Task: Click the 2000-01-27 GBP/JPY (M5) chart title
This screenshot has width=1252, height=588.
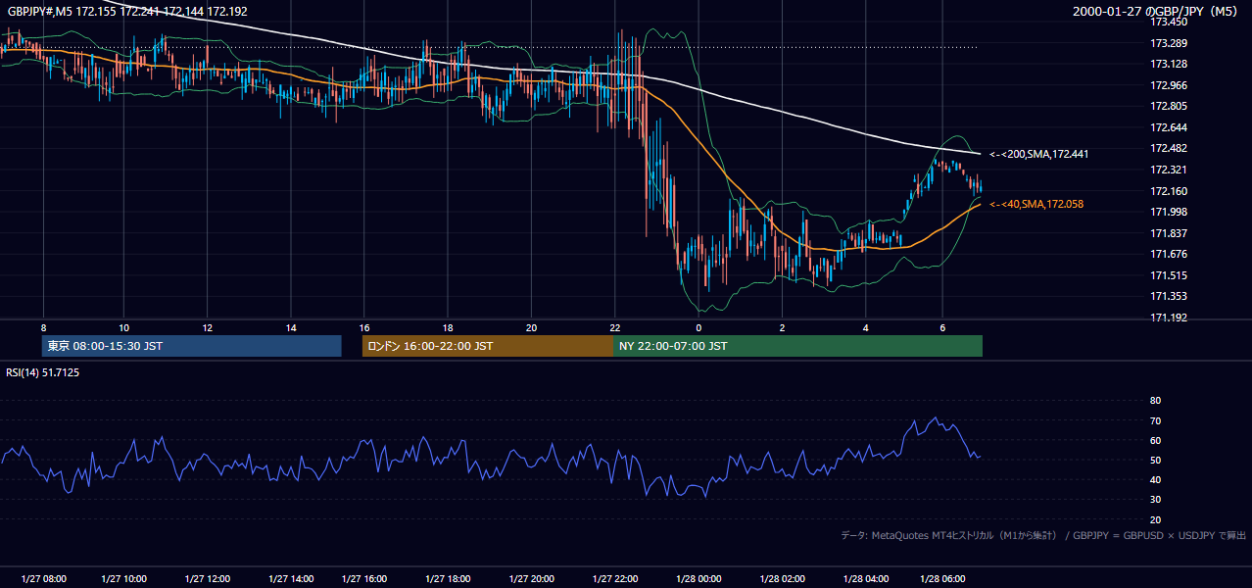Action: click(x=1156, y=12)
